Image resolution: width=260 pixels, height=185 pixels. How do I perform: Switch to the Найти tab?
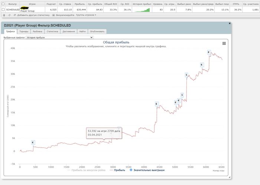click(x=82, y=32)
